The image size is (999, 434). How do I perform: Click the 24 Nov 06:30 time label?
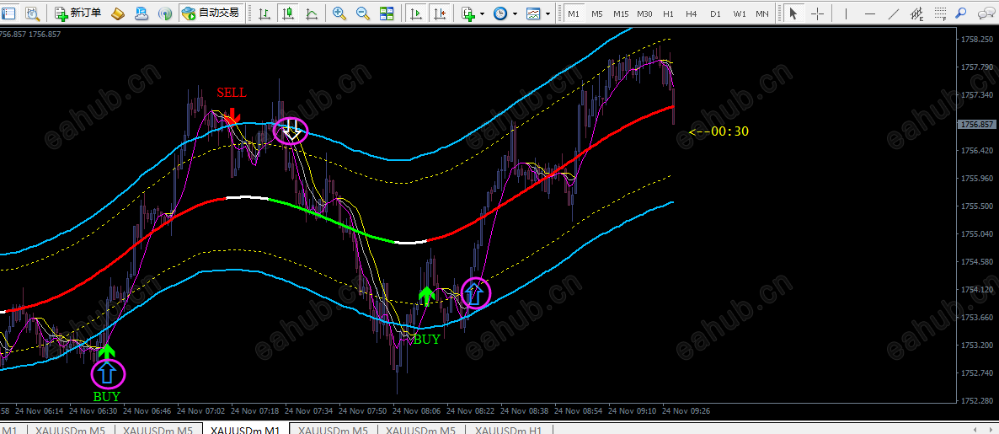pyautogui.click(x=93, y=411)
